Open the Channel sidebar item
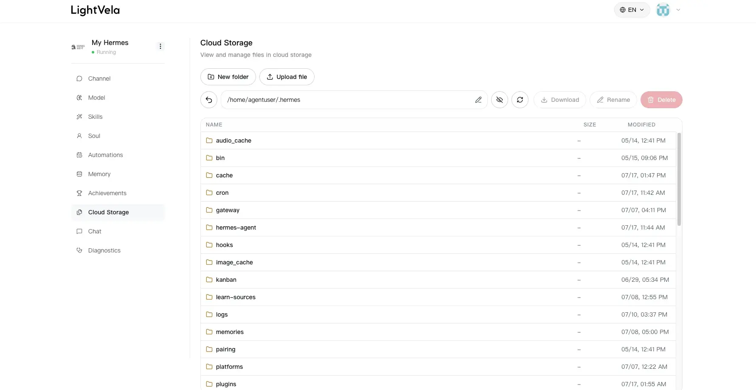Viewport: 756px width, 390px height. (x=118, y=79)
